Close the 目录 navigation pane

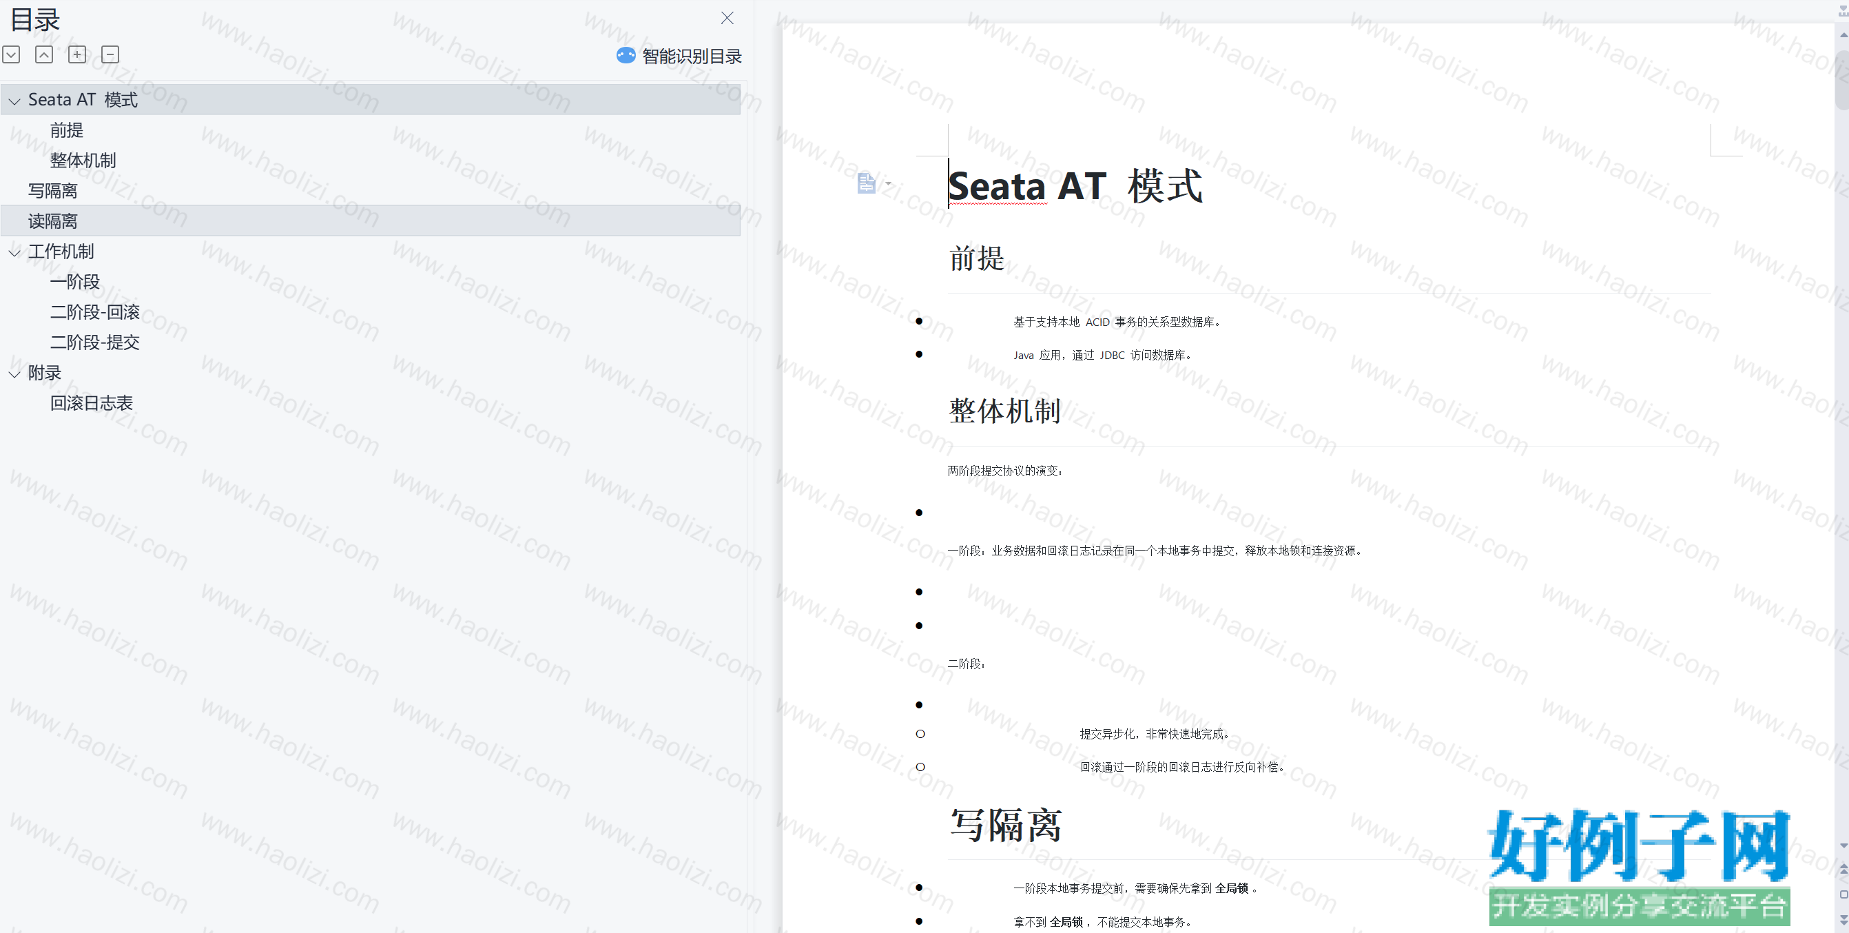point(727,18)
